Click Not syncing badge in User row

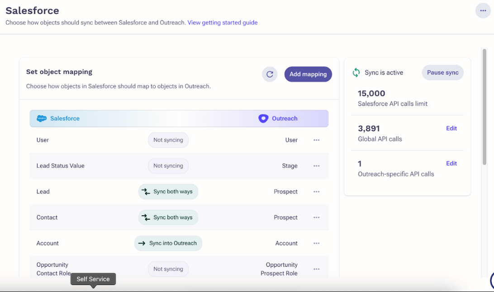click(x=168, y=140)
